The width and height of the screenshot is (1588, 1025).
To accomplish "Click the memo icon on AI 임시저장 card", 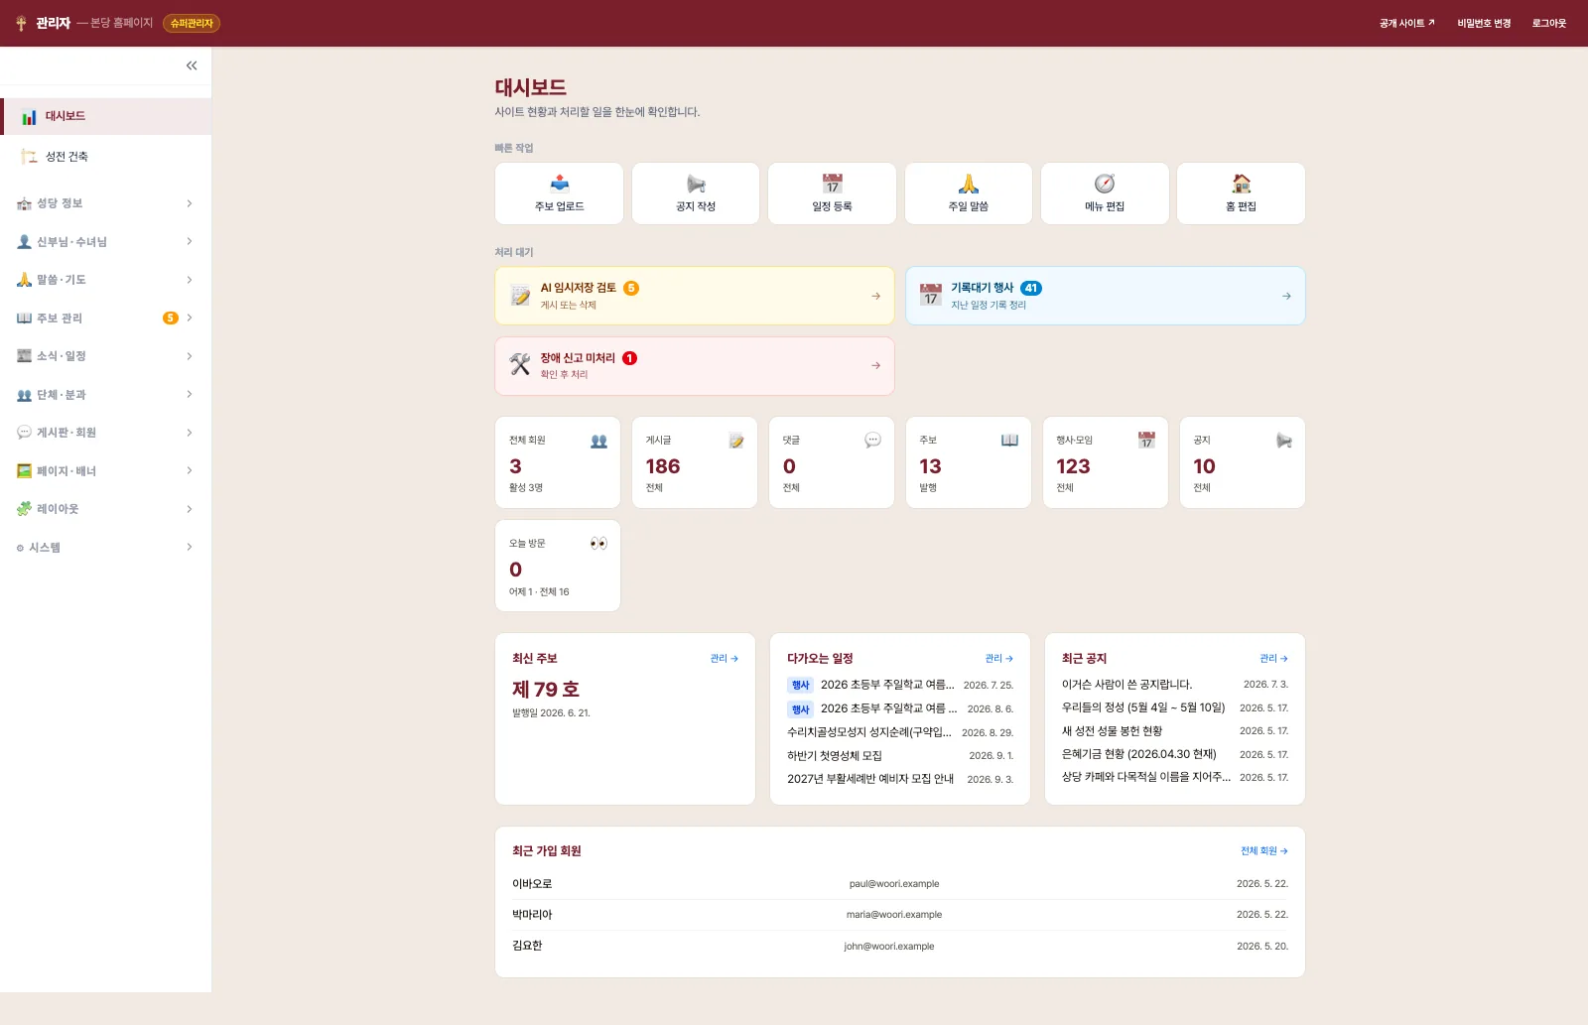I will tap(520, 295).
